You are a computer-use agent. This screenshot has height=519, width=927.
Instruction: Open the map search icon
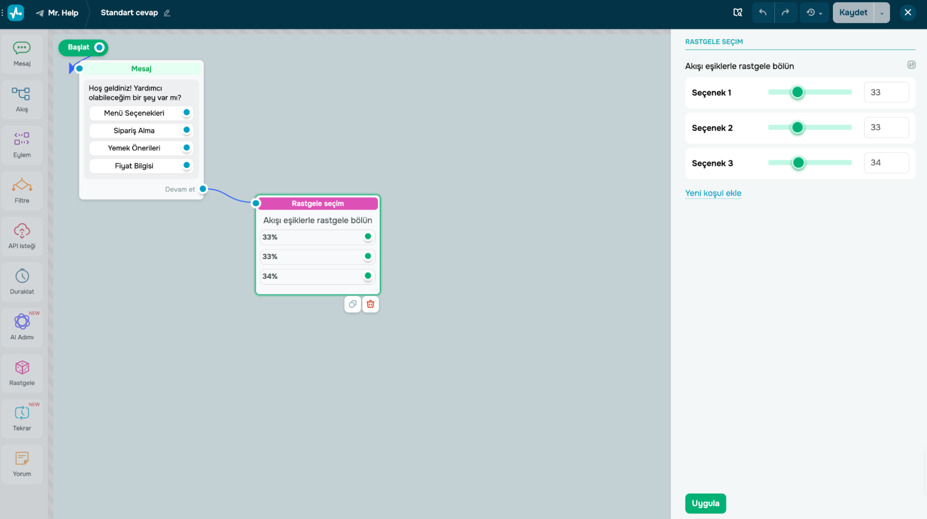pos(737,13)
